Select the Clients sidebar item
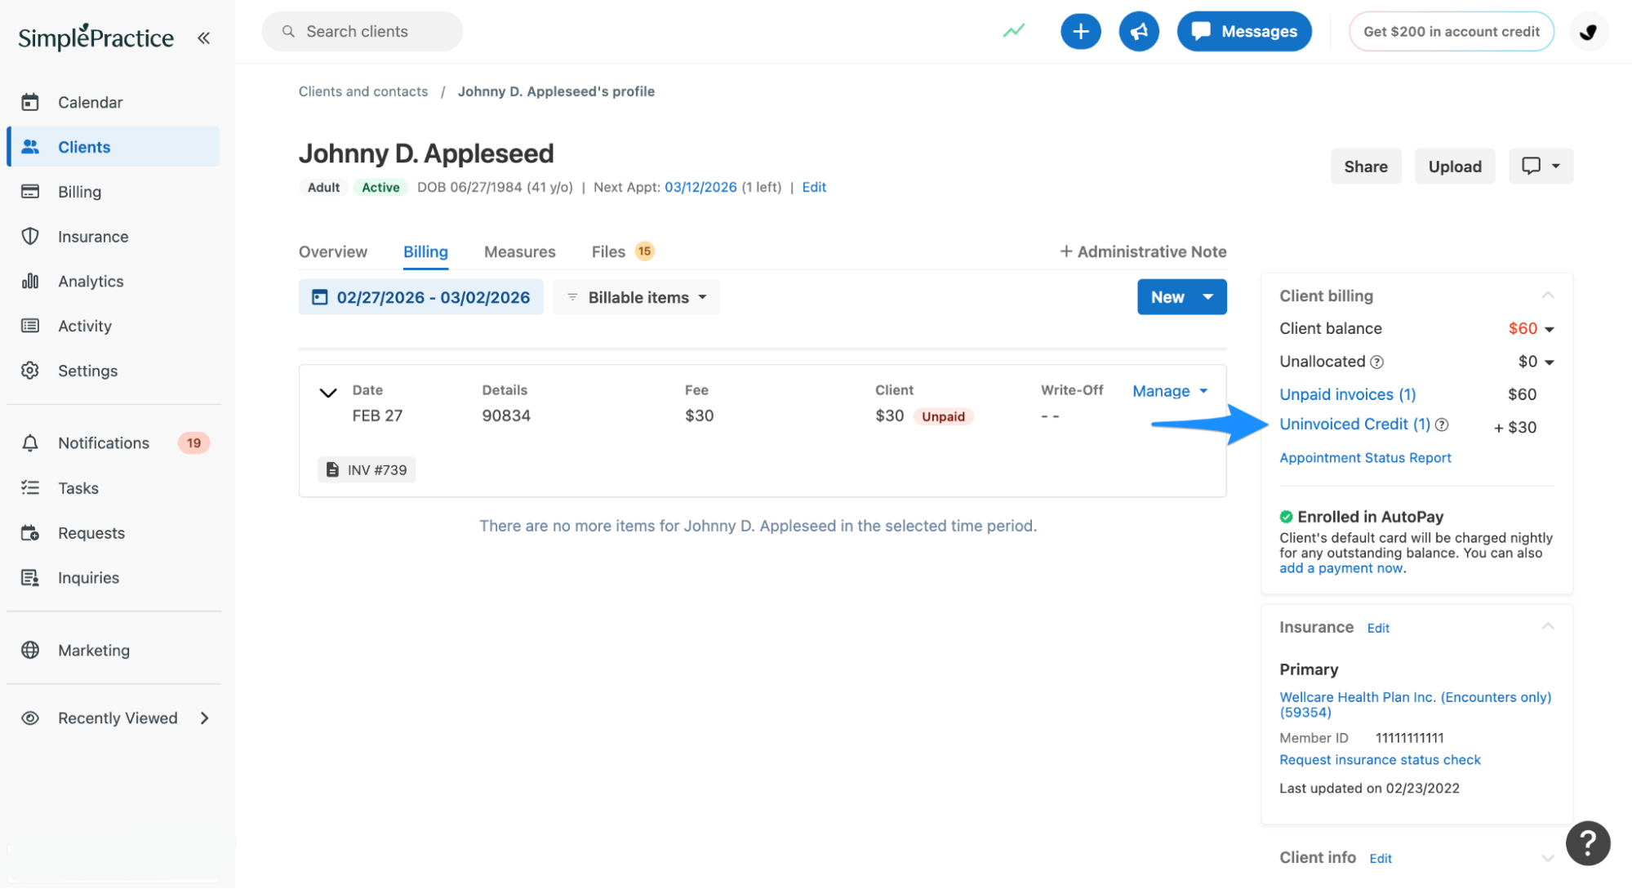The image size is (1632, 889). click(113, 147)
